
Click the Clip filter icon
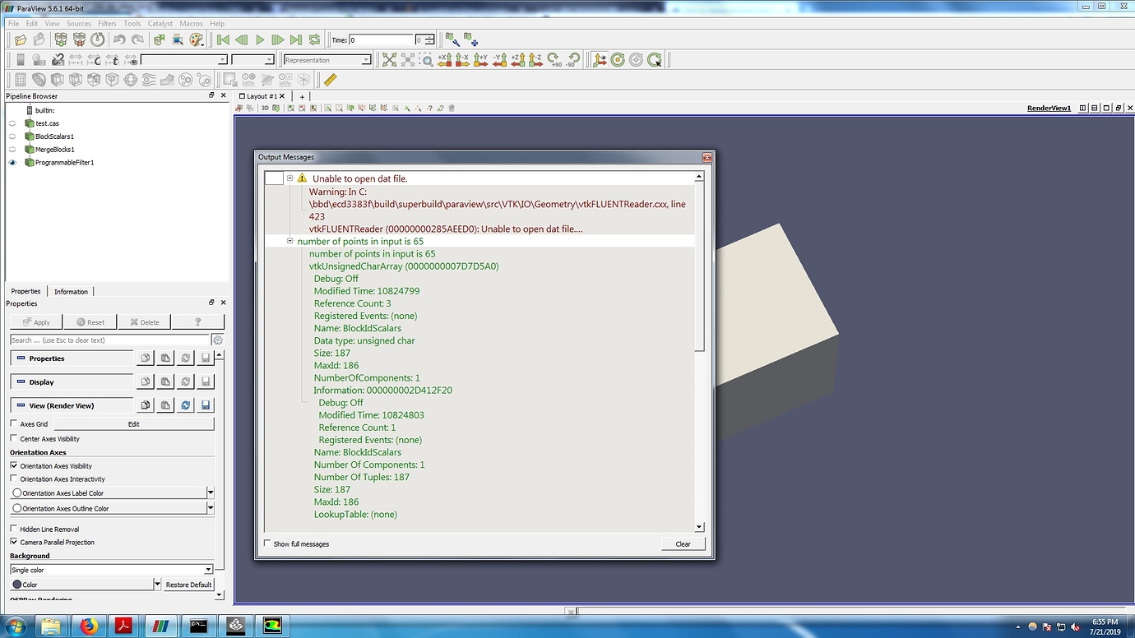[x=57, y=80]
